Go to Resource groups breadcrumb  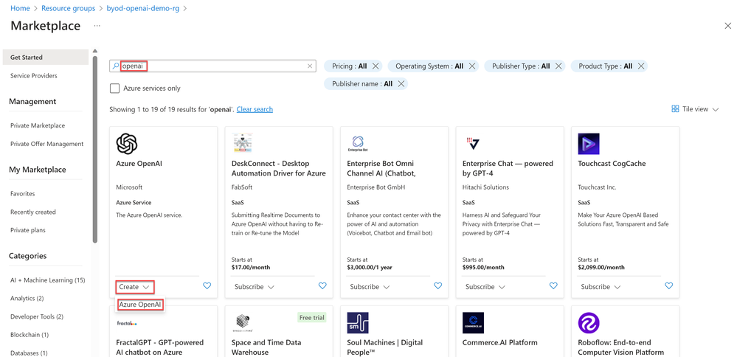tap(68, 8)
